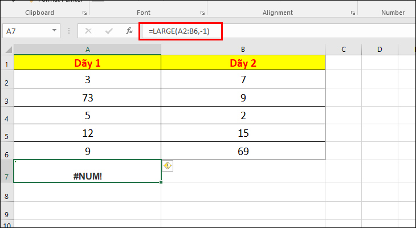Screen dimensions: 416x228
Task: Select row 1 header
Action: pos(6,64)
